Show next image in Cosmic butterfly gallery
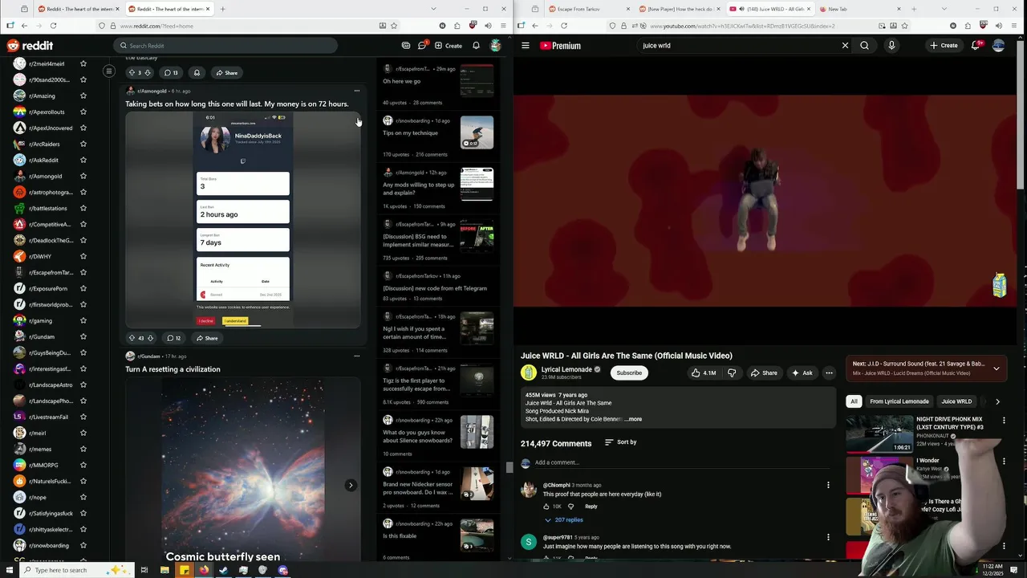The image size is (1027, 578). (351, 485)
